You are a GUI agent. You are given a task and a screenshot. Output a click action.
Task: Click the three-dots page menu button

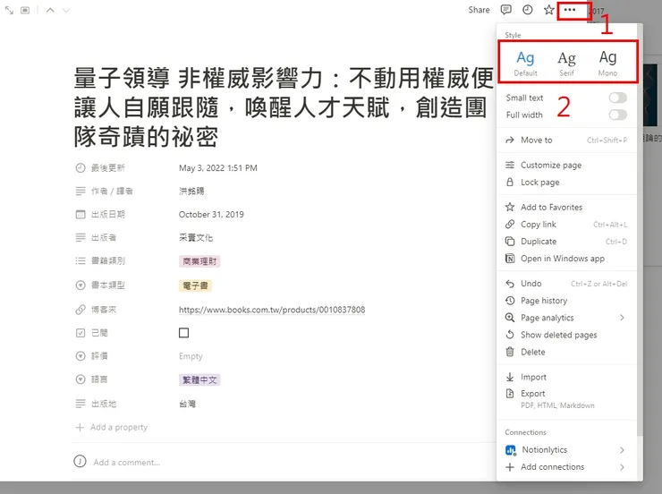(570, 10)
